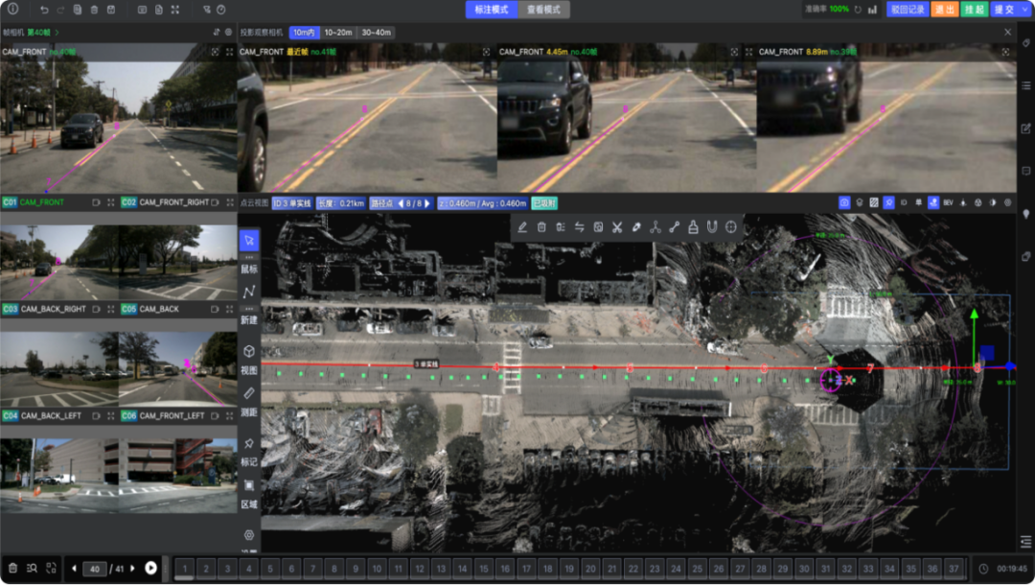Select the scissors cut tool
This screenshot has height=585, width=1035.
click(616, 227)
